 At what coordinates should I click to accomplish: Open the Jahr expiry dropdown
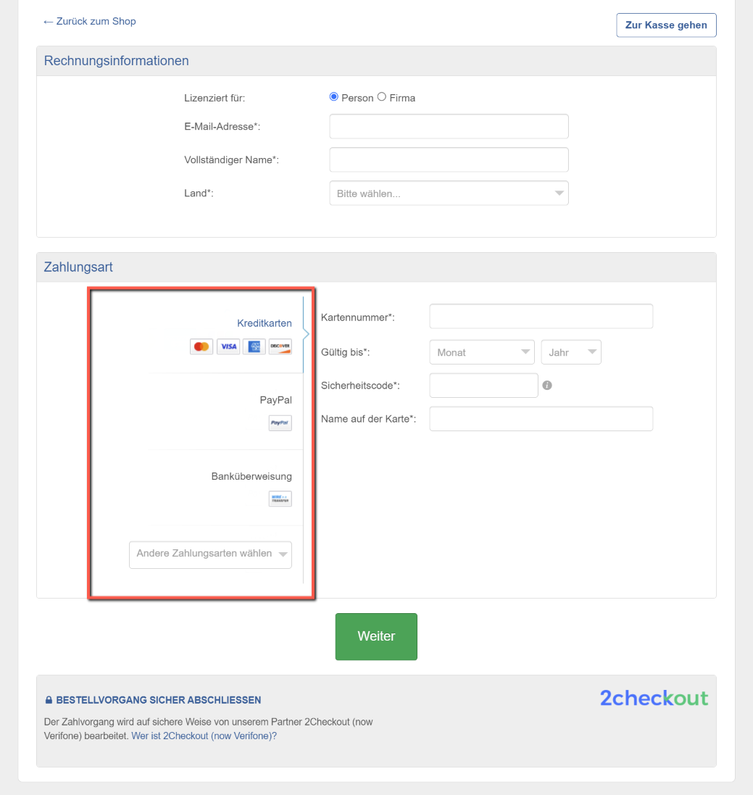tap(571, 352)
